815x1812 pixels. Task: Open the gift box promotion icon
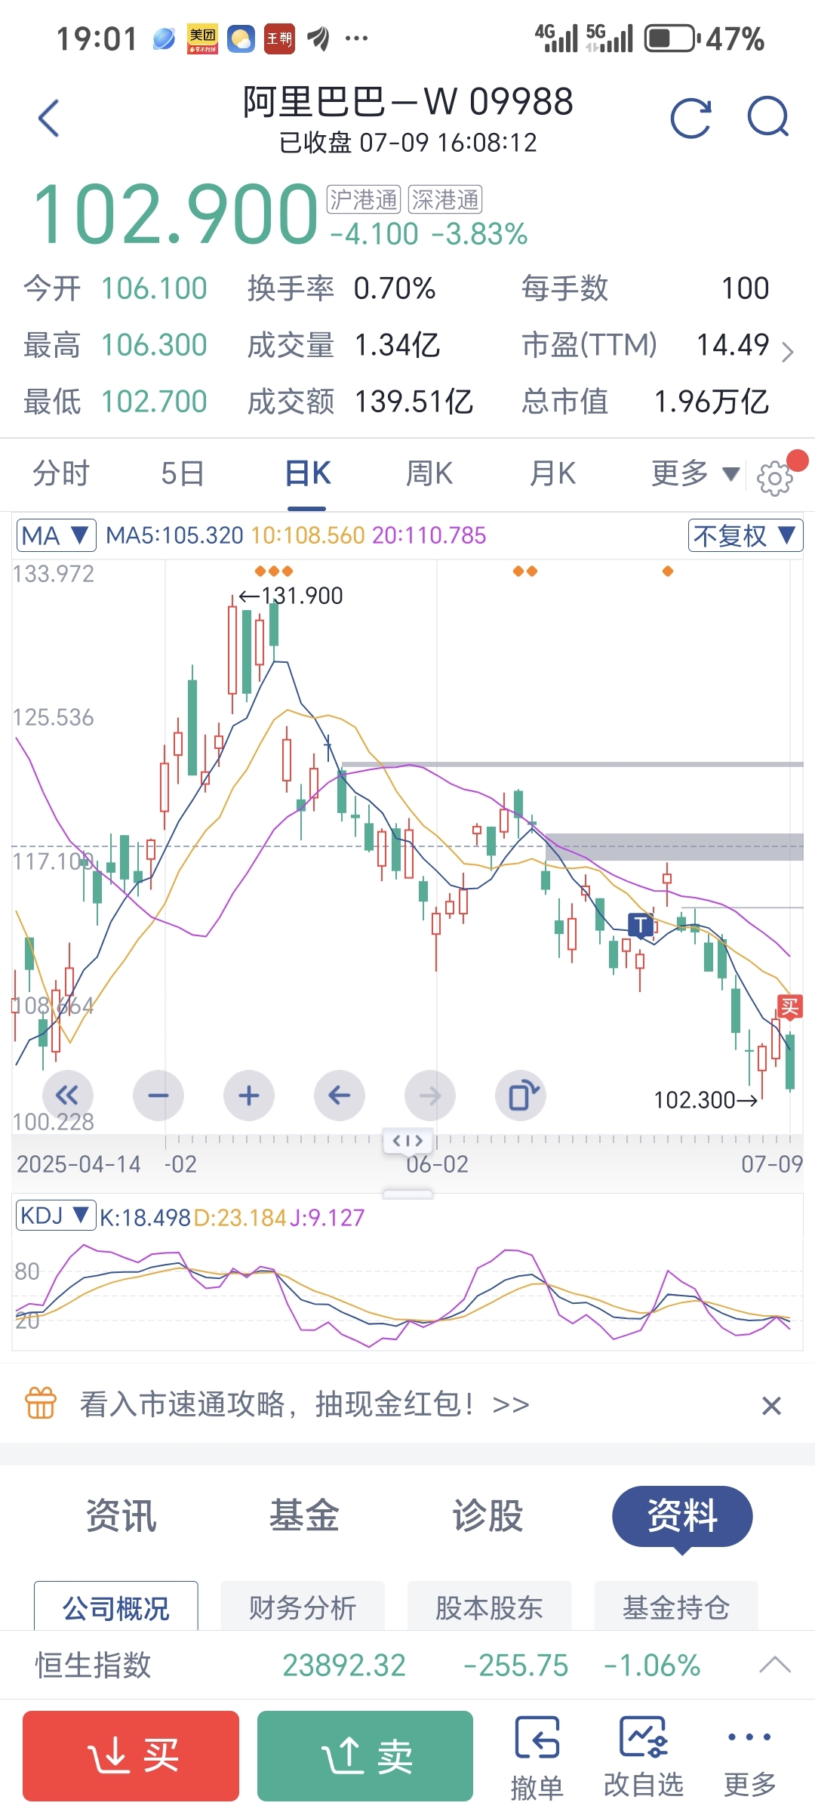pos(41,1404)
